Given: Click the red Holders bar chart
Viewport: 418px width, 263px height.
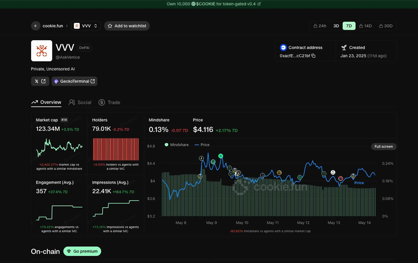Looking at the screenshot, I should pyautogui.click(x=116, y=149).
